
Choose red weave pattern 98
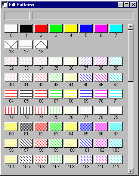[41, 143]
